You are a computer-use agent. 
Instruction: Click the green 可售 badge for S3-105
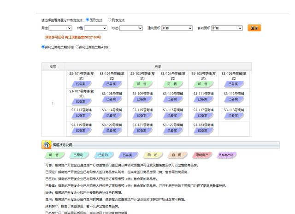[203, 84]
